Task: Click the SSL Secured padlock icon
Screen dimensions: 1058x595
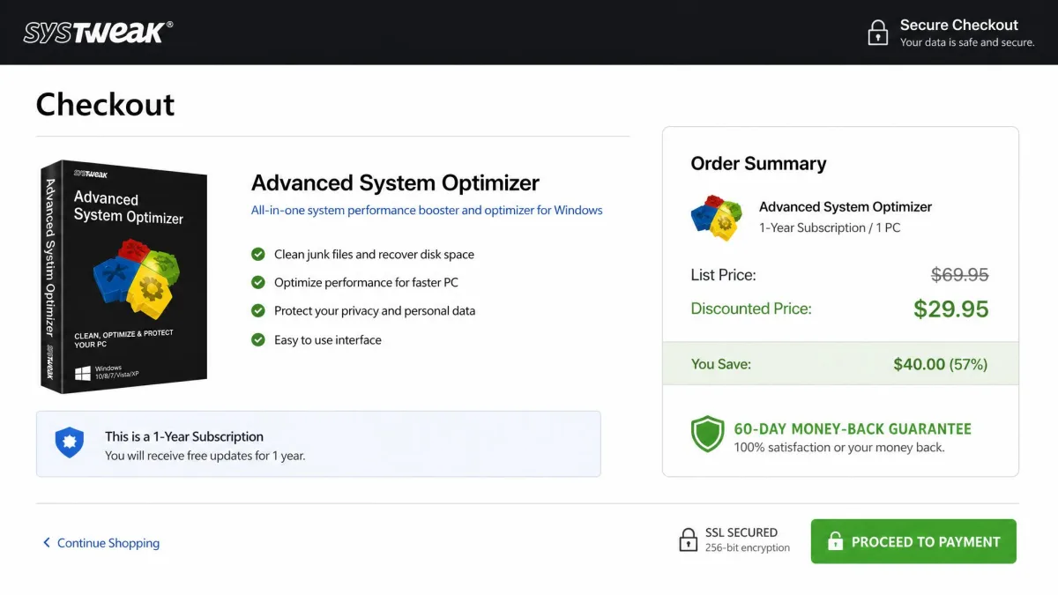Action: tap(689, 540)
